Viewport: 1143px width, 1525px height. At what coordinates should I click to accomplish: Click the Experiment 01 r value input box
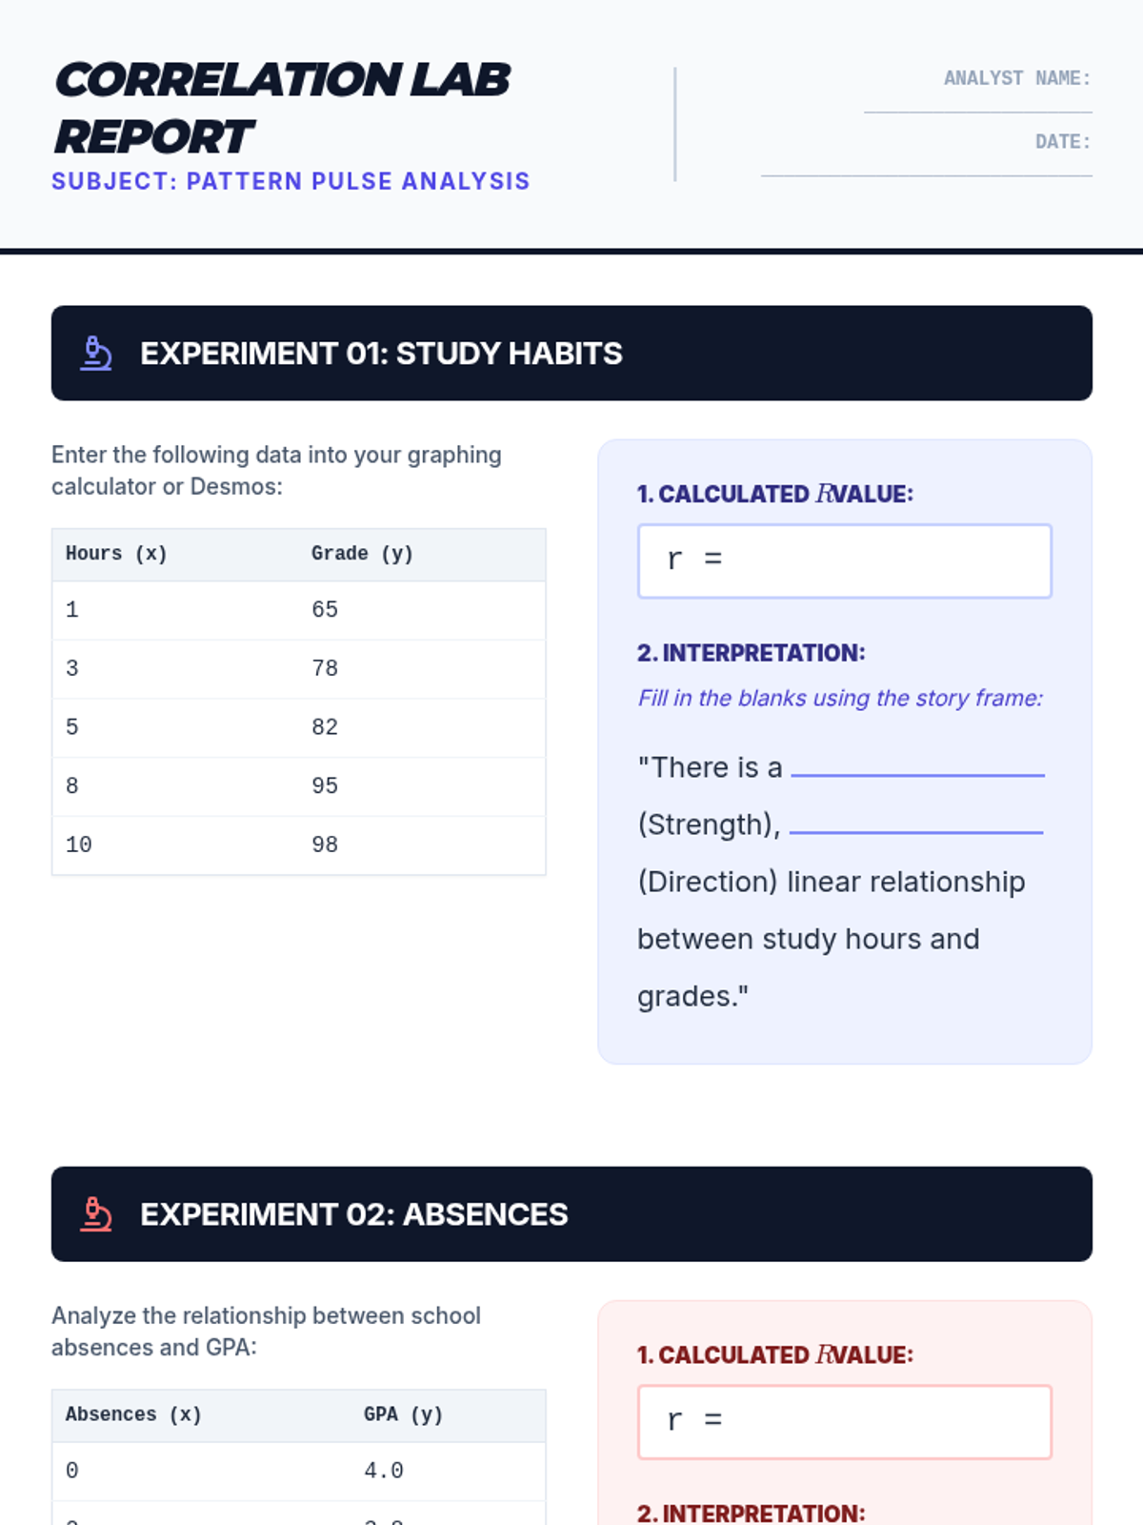point(844,561)
